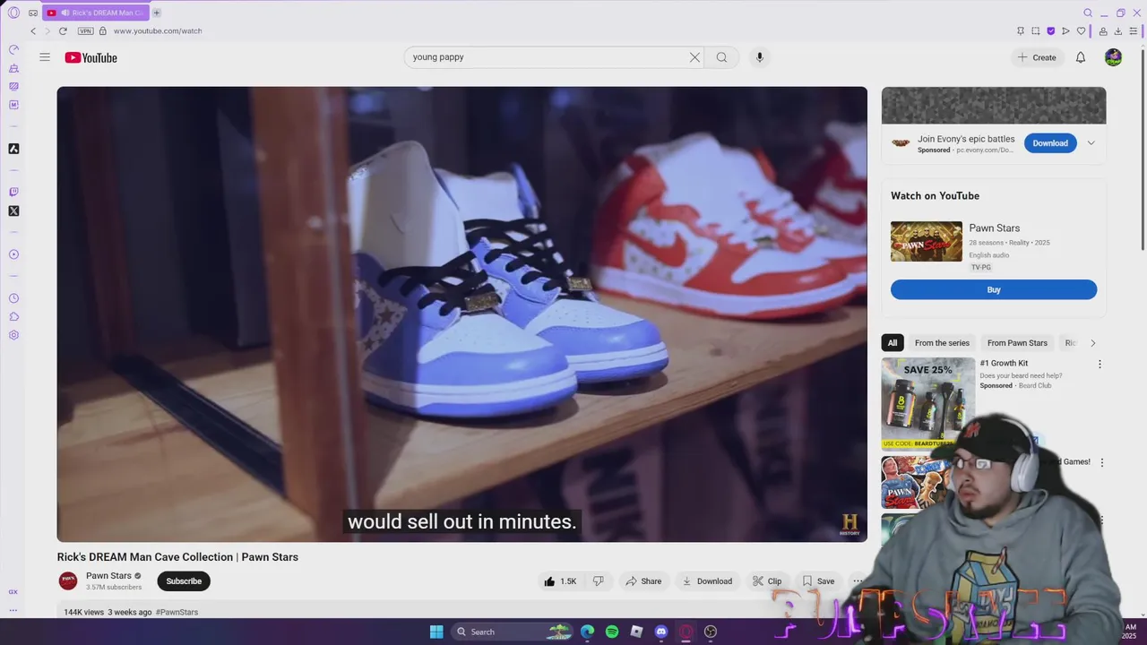Click the Share button under the video
The height and width of the screenshot is (645, 1147).
(643, 581)
